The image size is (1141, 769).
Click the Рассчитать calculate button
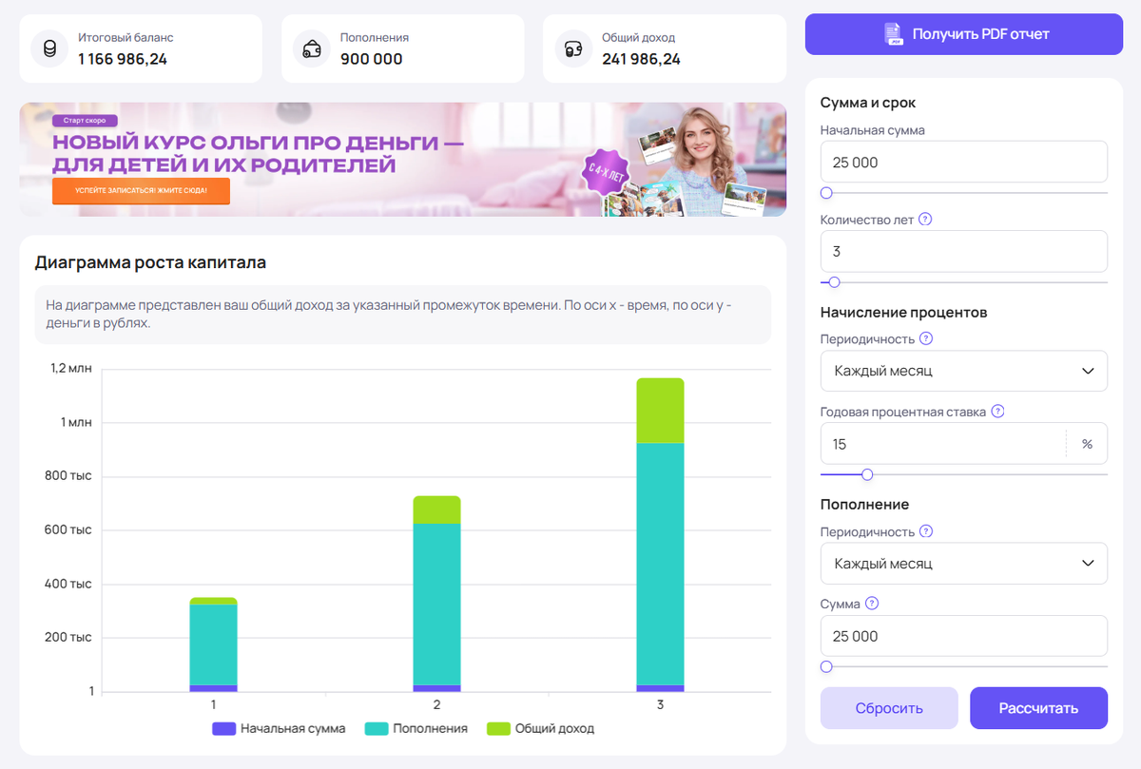(x=1038, y=708)
